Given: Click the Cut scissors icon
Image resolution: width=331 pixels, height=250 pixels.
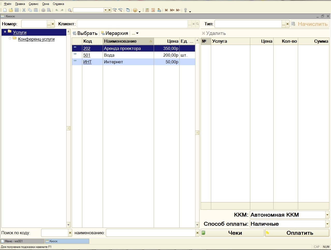Looking at the screenshot, I should [24, 10].
